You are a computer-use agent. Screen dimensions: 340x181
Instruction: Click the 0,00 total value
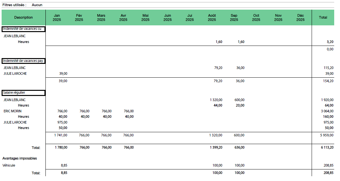(330, 49)
